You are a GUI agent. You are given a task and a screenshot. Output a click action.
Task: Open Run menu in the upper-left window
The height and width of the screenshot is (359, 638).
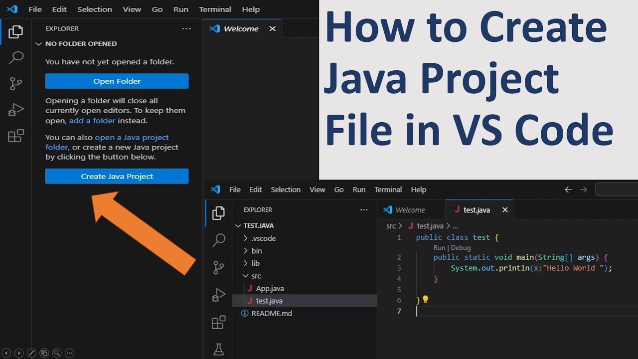(x=181, y=9)
